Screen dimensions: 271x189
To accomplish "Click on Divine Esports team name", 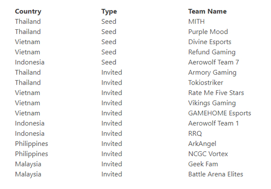I will [x=210, y=42].
